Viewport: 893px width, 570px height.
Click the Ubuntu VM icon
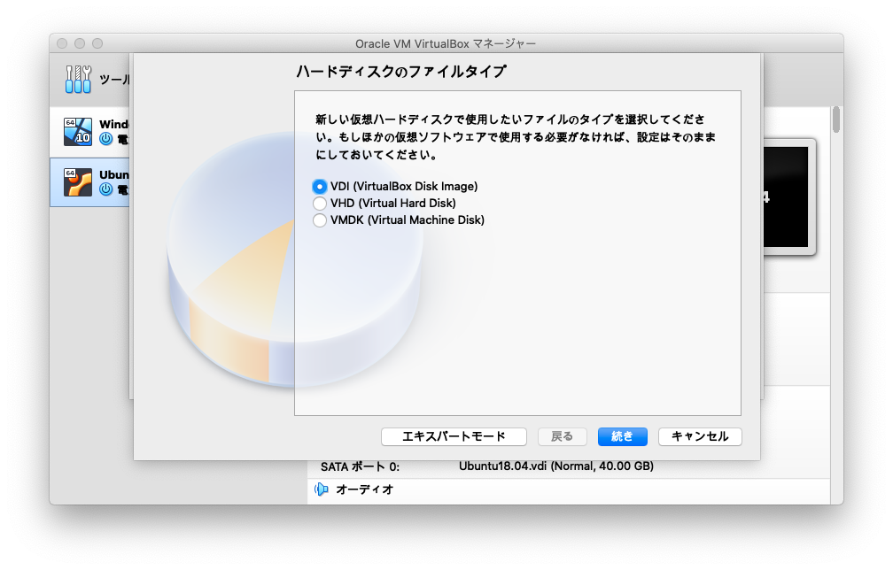pos(80,180)
